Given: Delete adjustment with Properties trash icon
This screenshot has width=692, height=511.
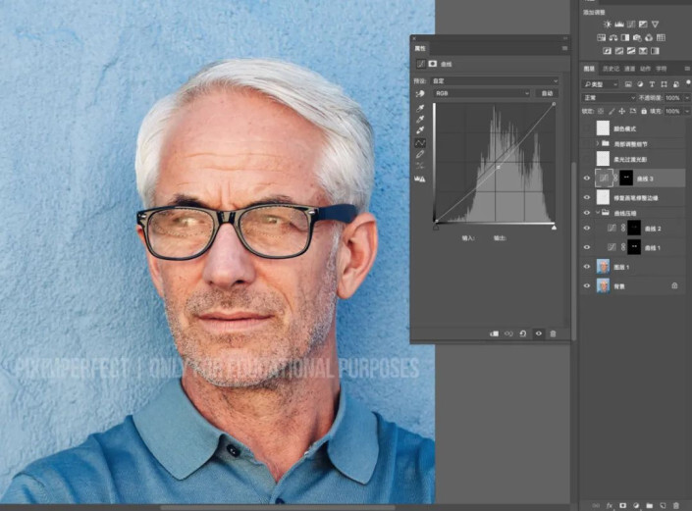Looking at the screenshot, I should click(553, 333).
